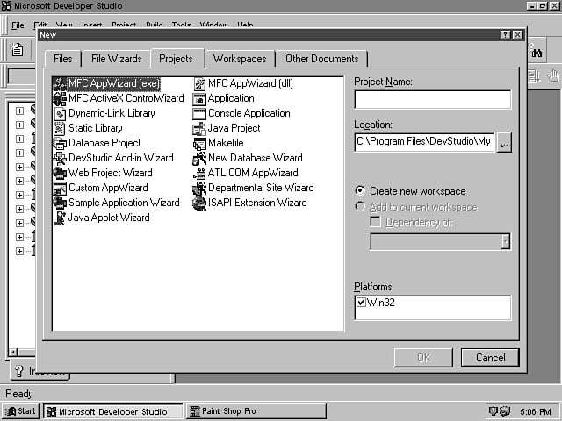Select the ISAPI Extension Wizard icon
The image size is (562, 421).
[200, 203]
